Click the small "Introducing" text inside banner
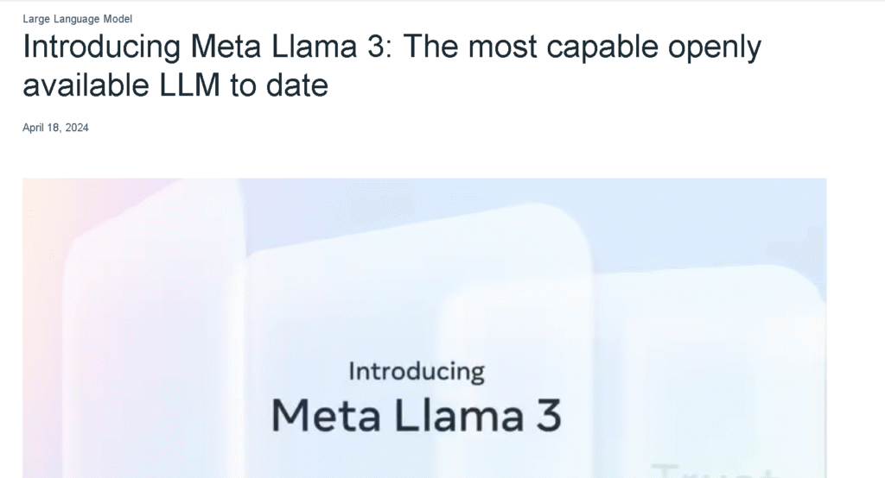Image resolution: width=885 pixels, height=478 pixels. [x=416, y=372]
